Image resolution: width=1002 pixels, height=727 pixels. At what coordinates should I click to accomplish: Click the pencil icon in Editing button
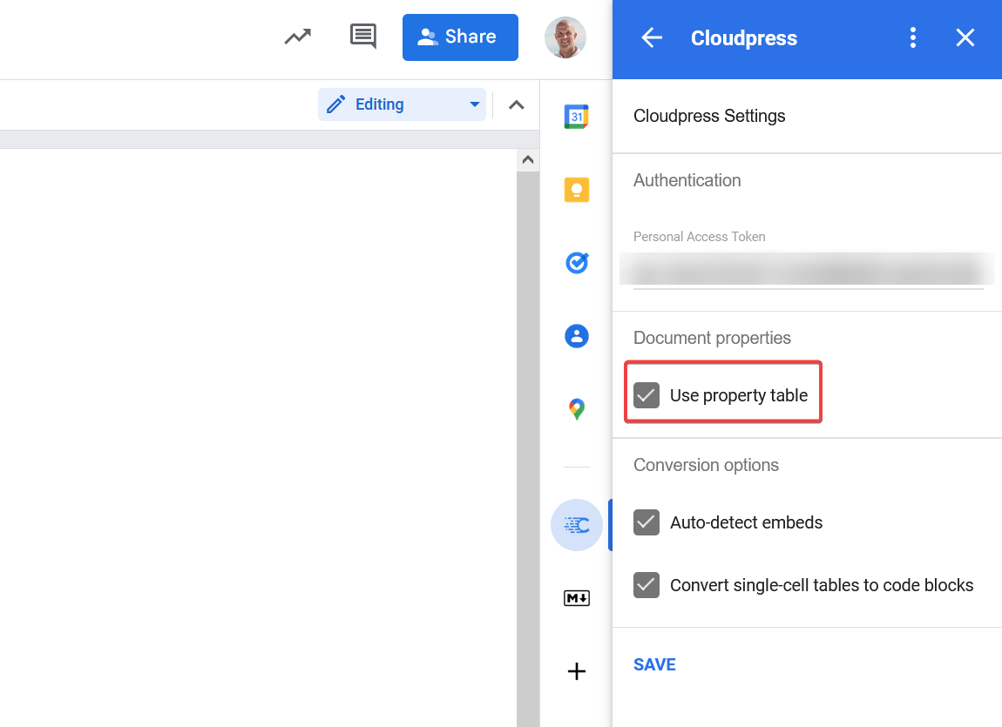point(336,104)
